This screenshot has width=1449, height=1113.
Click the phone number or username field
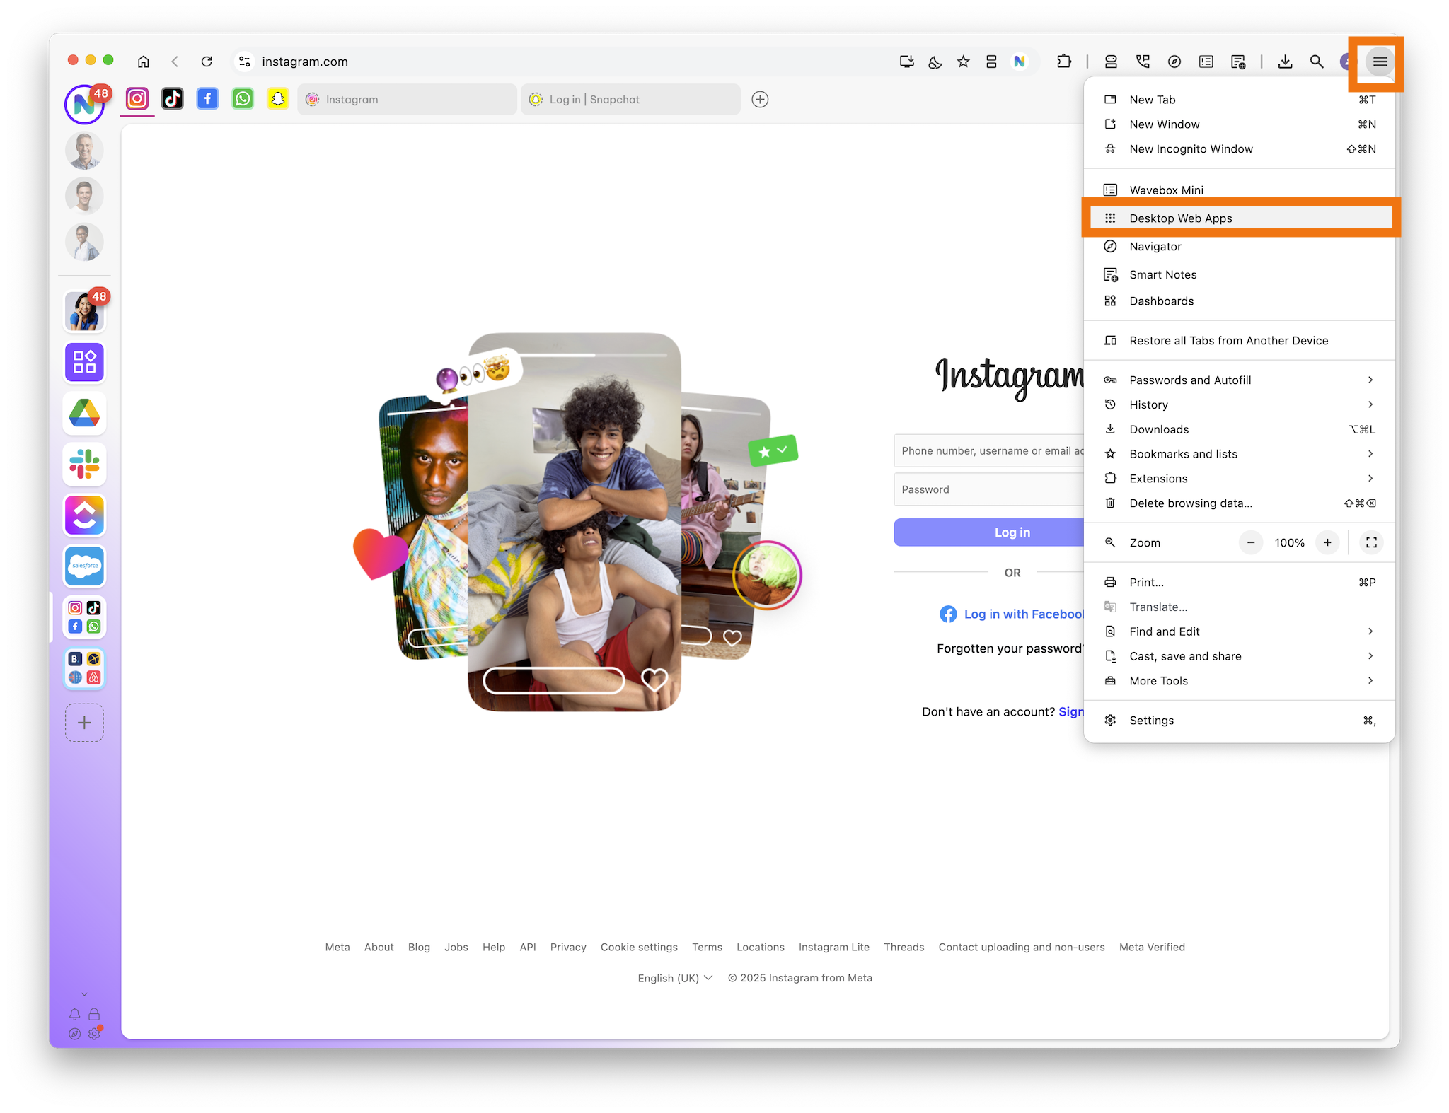989,451
